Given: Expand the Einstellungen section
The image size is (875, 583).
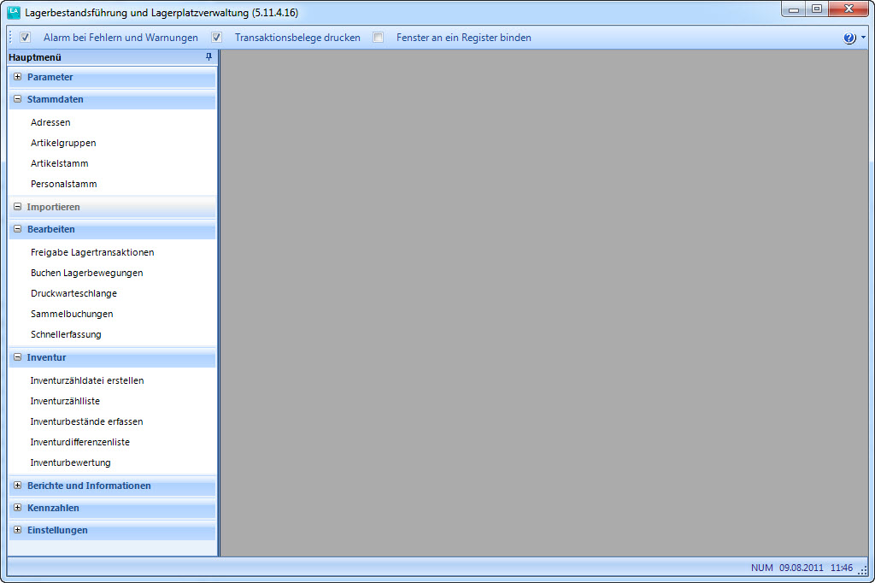Looking at the screenshot, I should tap(17, 530).
